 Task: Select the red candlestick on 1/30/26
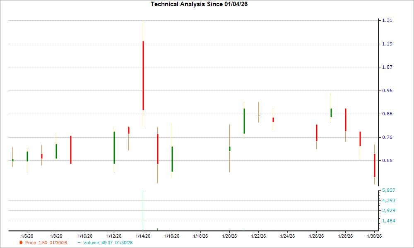point(375,165)
